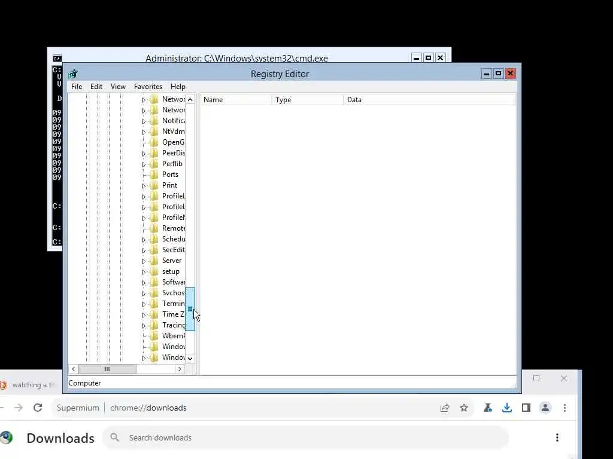Bookmark page with the star icon

[464, 408]
